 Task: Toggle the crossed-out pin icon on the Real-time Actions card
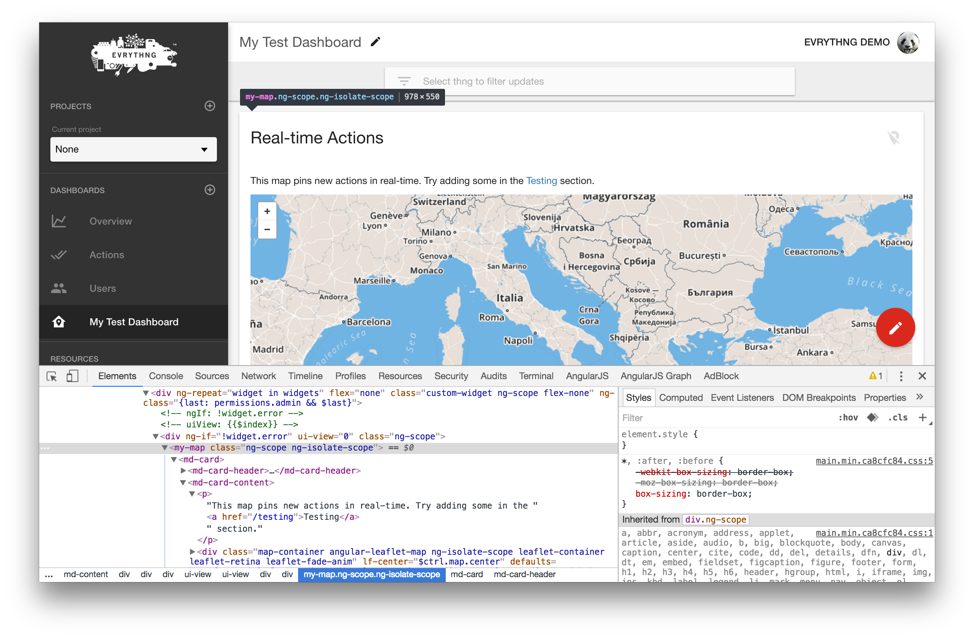(x=894, y=137)
